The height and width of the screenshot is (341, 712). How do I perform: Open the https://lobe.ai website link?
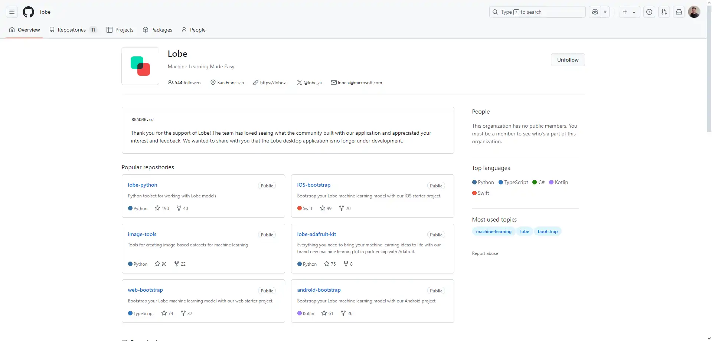point(274,83)
